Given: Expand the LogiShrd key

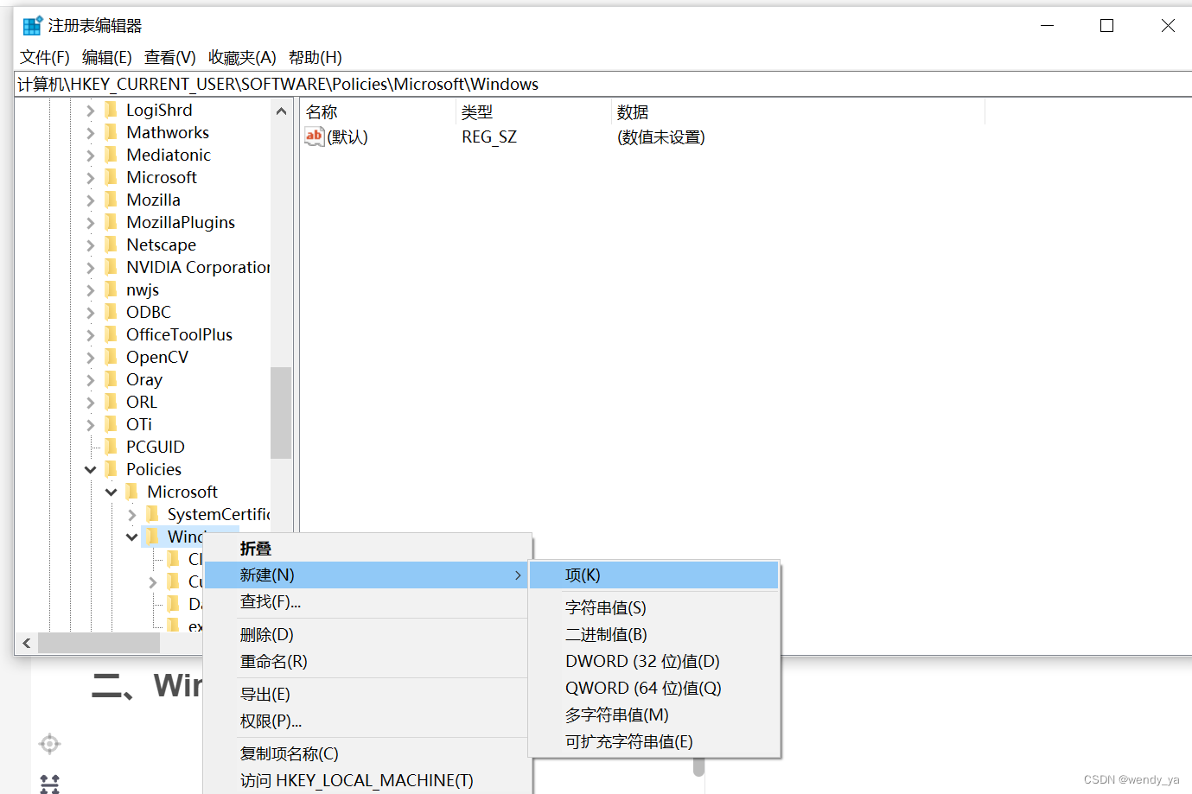Looking at the screenshot, I should point(91,111).
